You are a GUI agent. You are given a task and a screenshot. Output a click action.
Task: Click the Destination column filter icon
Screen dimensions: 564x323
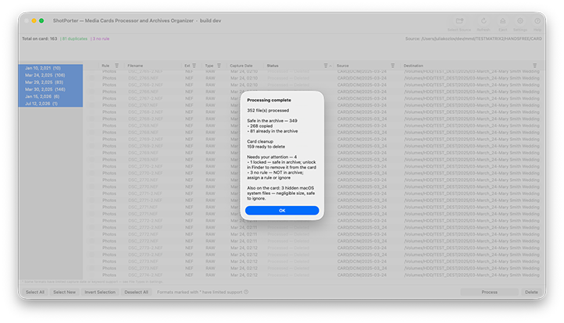pos(535,66)
